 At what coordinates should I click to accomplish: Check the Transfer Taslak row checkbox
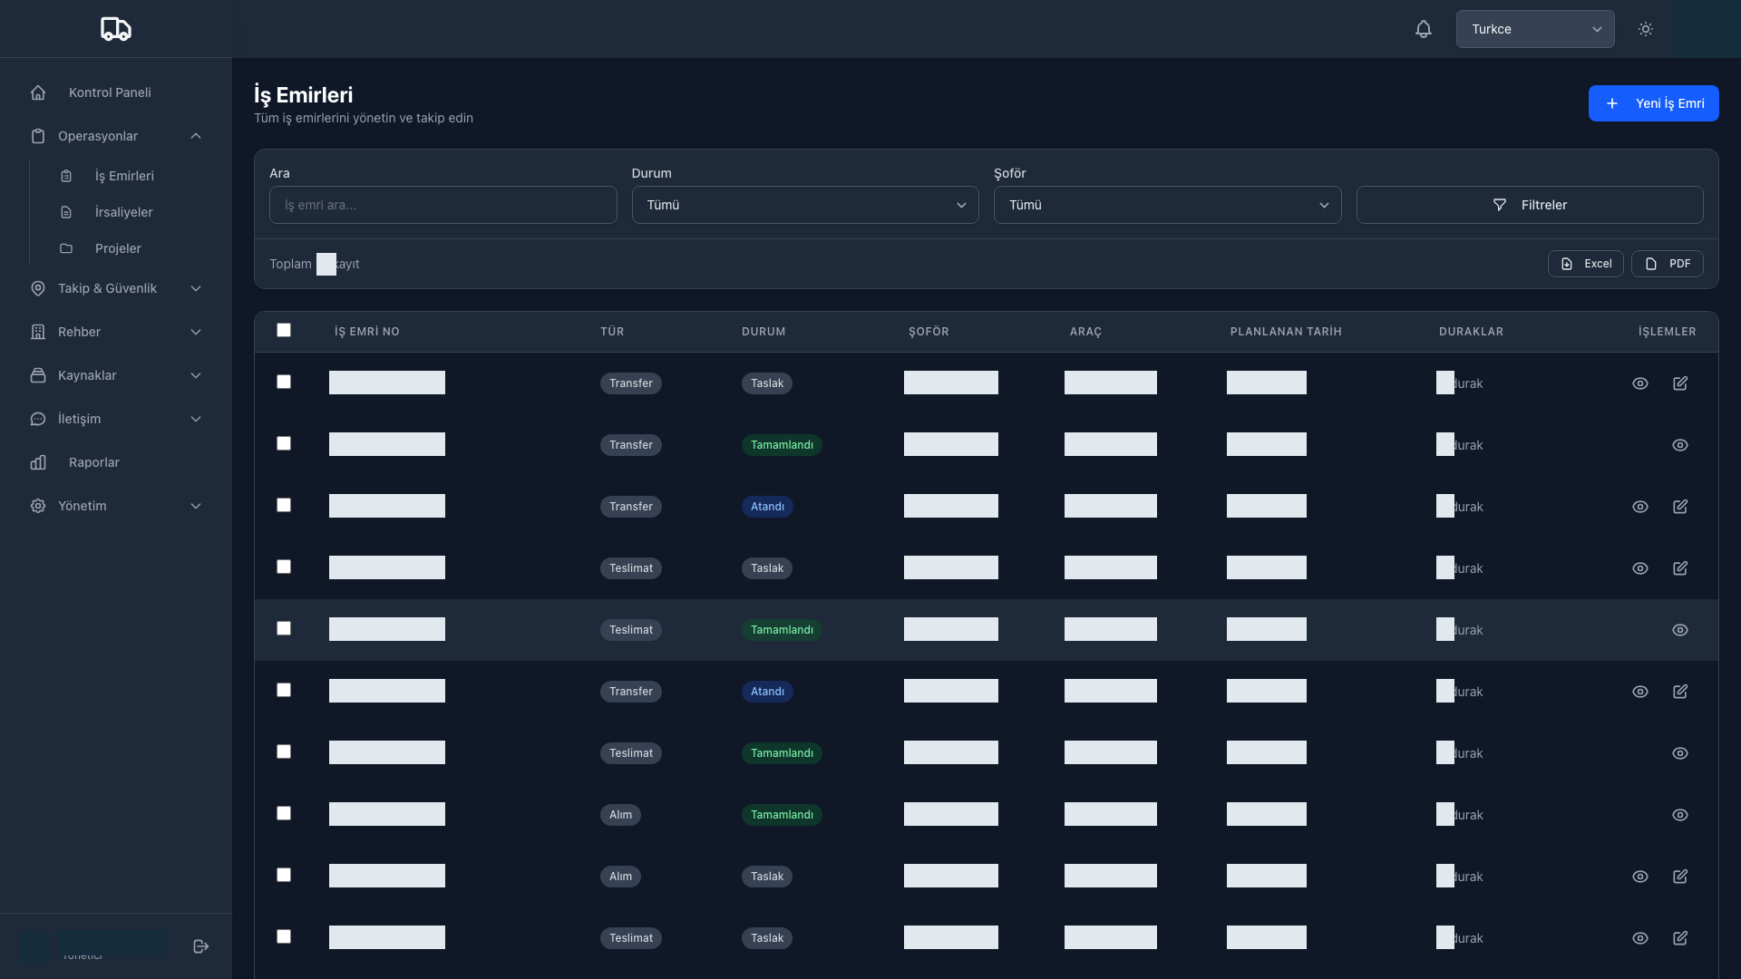(x=284, y=382)
